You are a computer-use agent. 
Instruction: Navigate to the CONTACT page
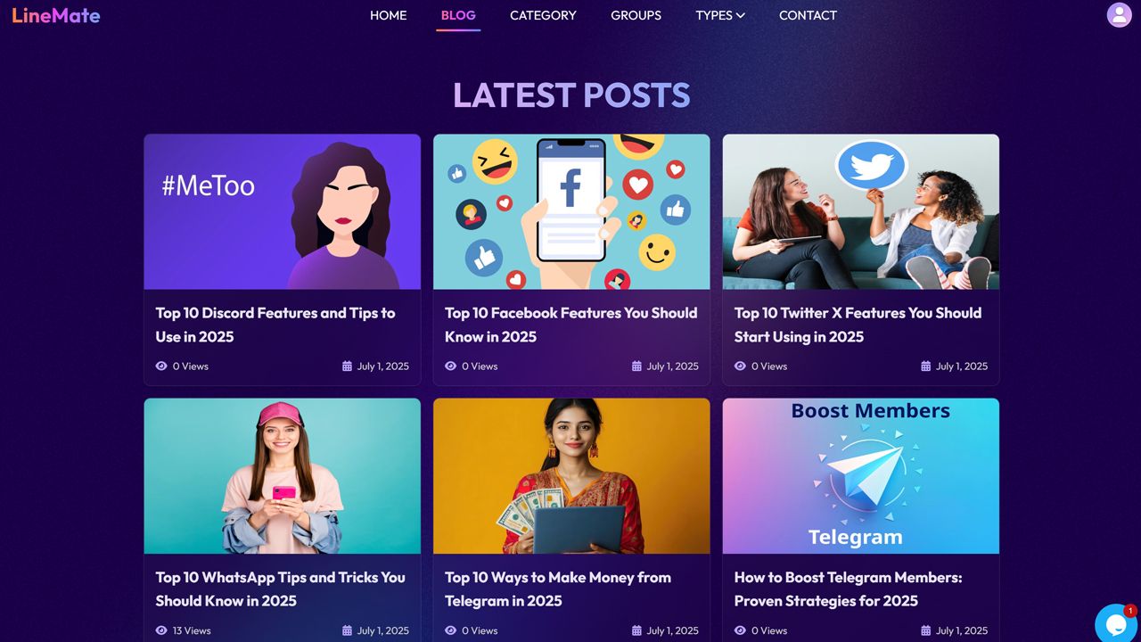click(x=808, y=15)
